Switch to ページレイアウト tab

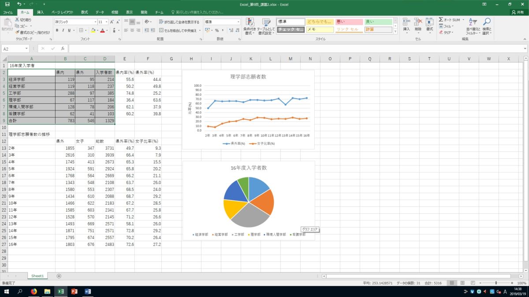point(63,13)
